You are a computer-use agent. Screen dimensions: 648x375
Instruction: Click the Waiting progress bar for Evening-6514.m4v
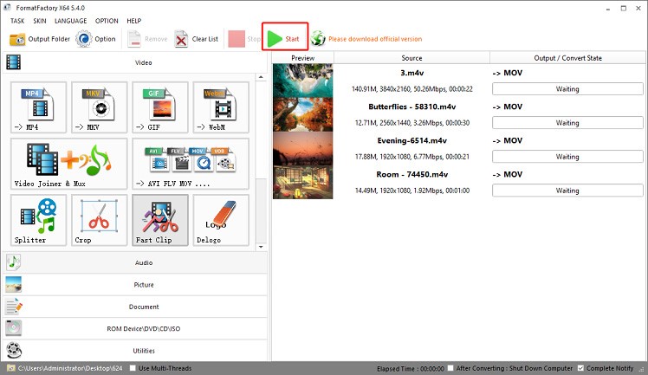567,157
